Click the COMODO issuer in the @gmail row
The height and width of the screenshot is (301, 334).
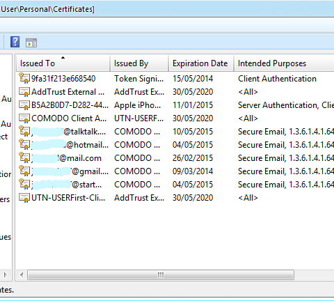pos(137,171)
